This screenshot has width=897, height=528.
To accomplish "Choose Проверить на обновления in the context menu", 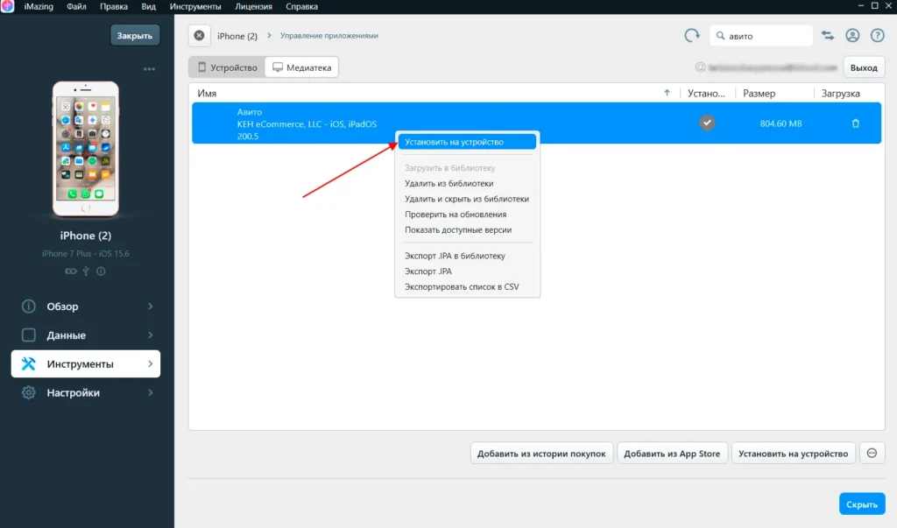I will coord(467,215).
